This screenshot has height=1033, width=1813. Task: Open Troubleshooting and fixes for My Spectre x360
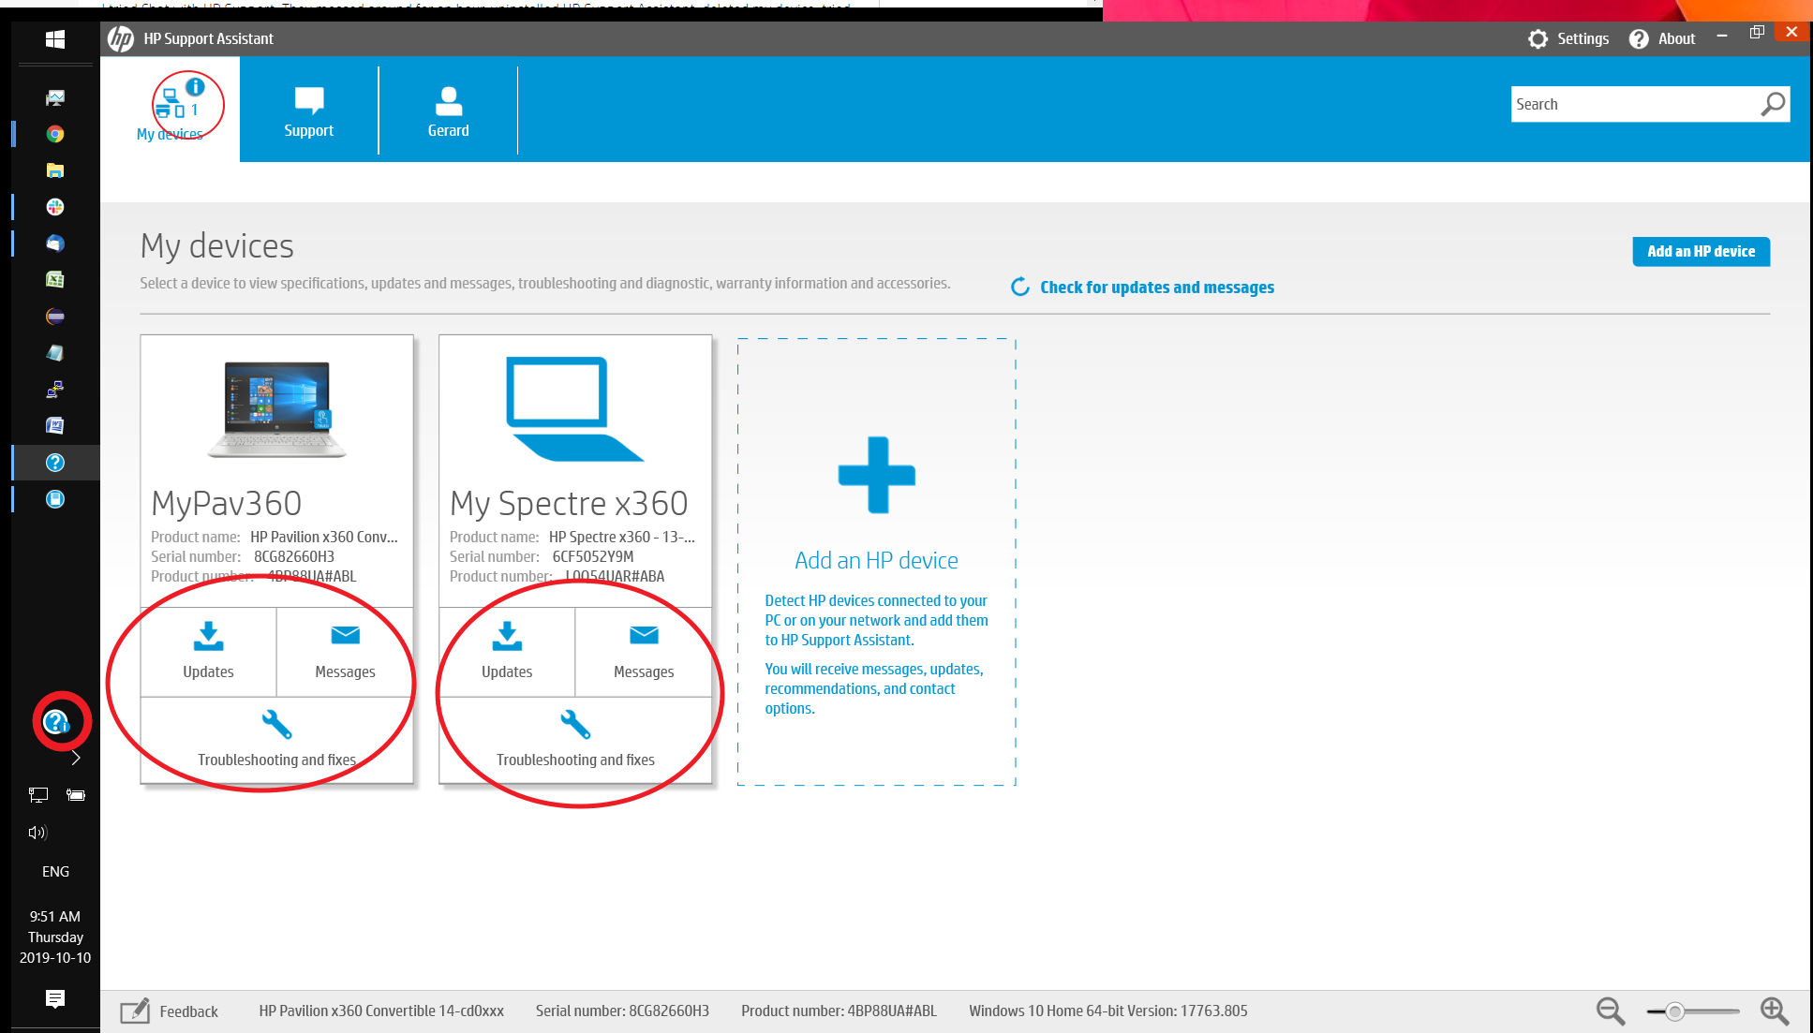click(574, 742)
